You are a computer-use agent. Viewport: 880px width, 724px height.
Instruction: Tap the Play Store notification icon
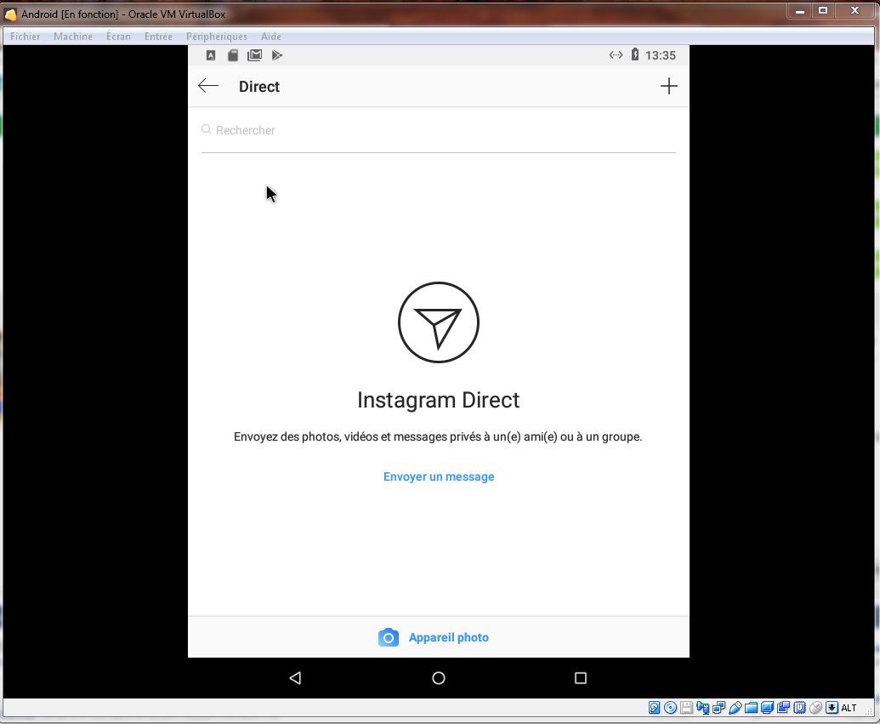click(276, 55)
